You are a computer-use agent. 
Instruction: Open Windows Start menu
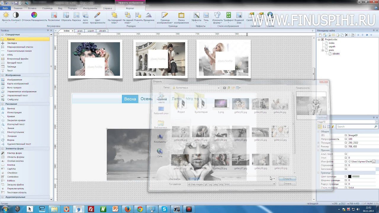[5, 209]
